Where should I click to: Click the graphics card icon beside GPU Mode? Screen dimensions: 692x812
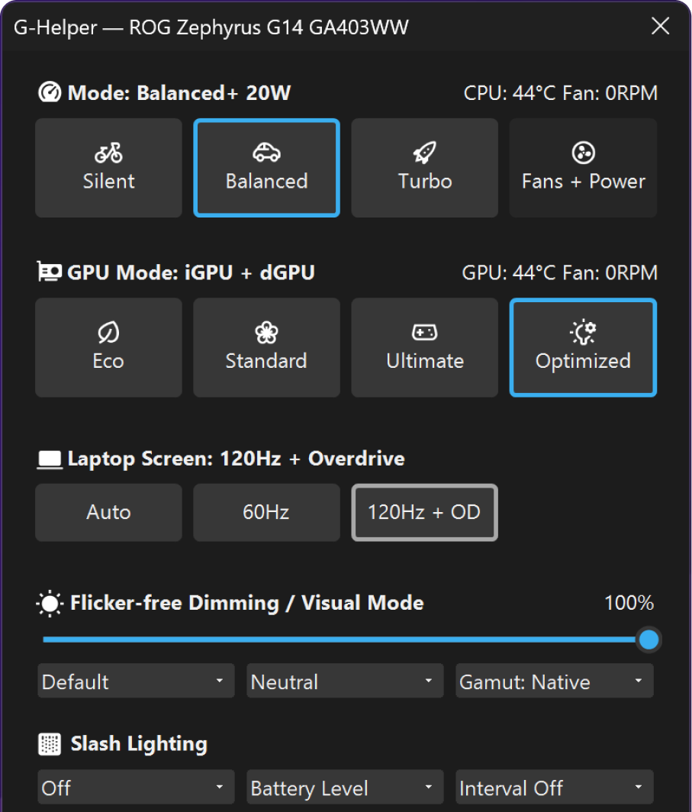click(x=49, y=272)
